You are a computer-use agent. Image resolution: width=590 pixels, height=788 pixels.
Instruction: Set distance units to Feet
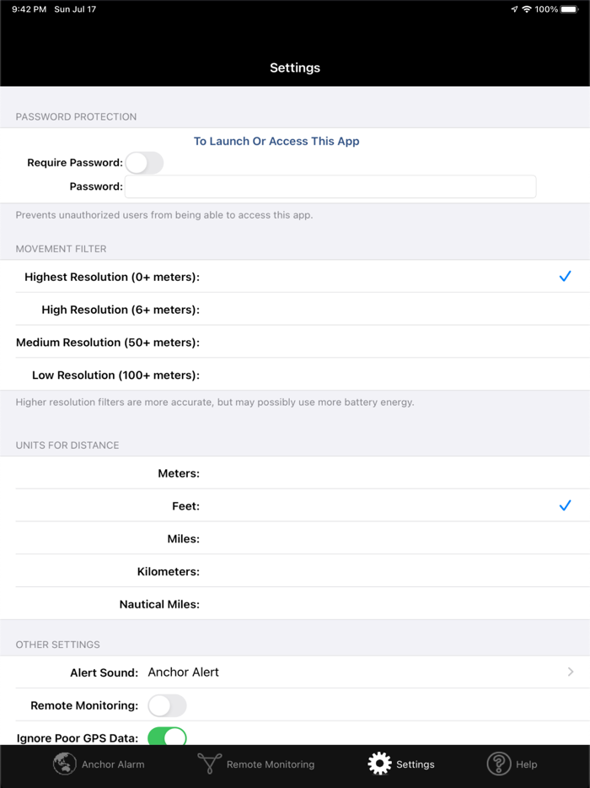coord(295,505)
